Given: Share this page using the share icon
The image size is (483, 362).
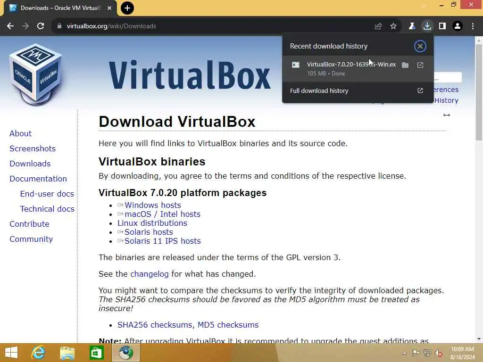Looking at the screenshot, I should 378,26.
